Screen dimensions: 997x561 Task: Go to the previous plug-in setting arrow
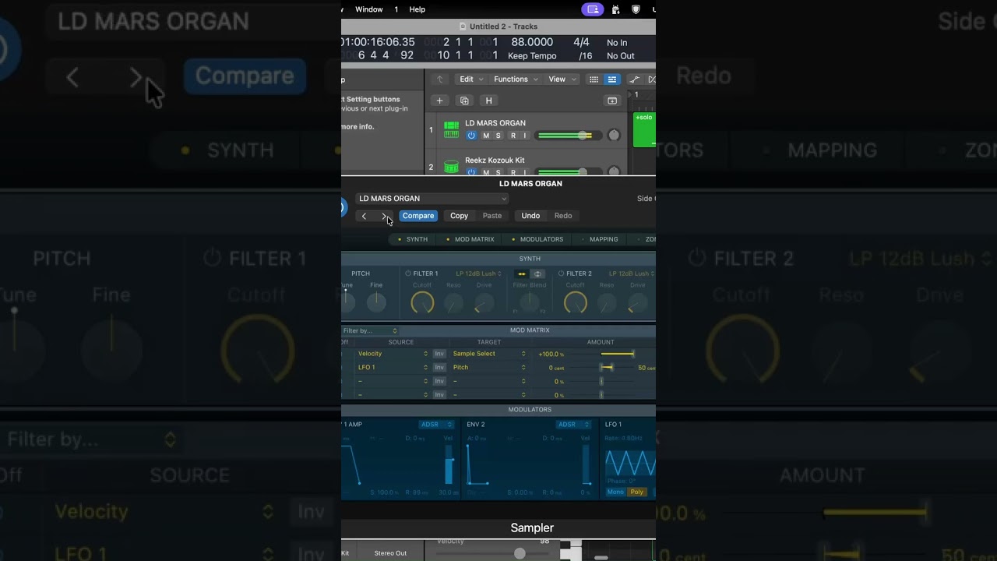[x=364, y=216]
